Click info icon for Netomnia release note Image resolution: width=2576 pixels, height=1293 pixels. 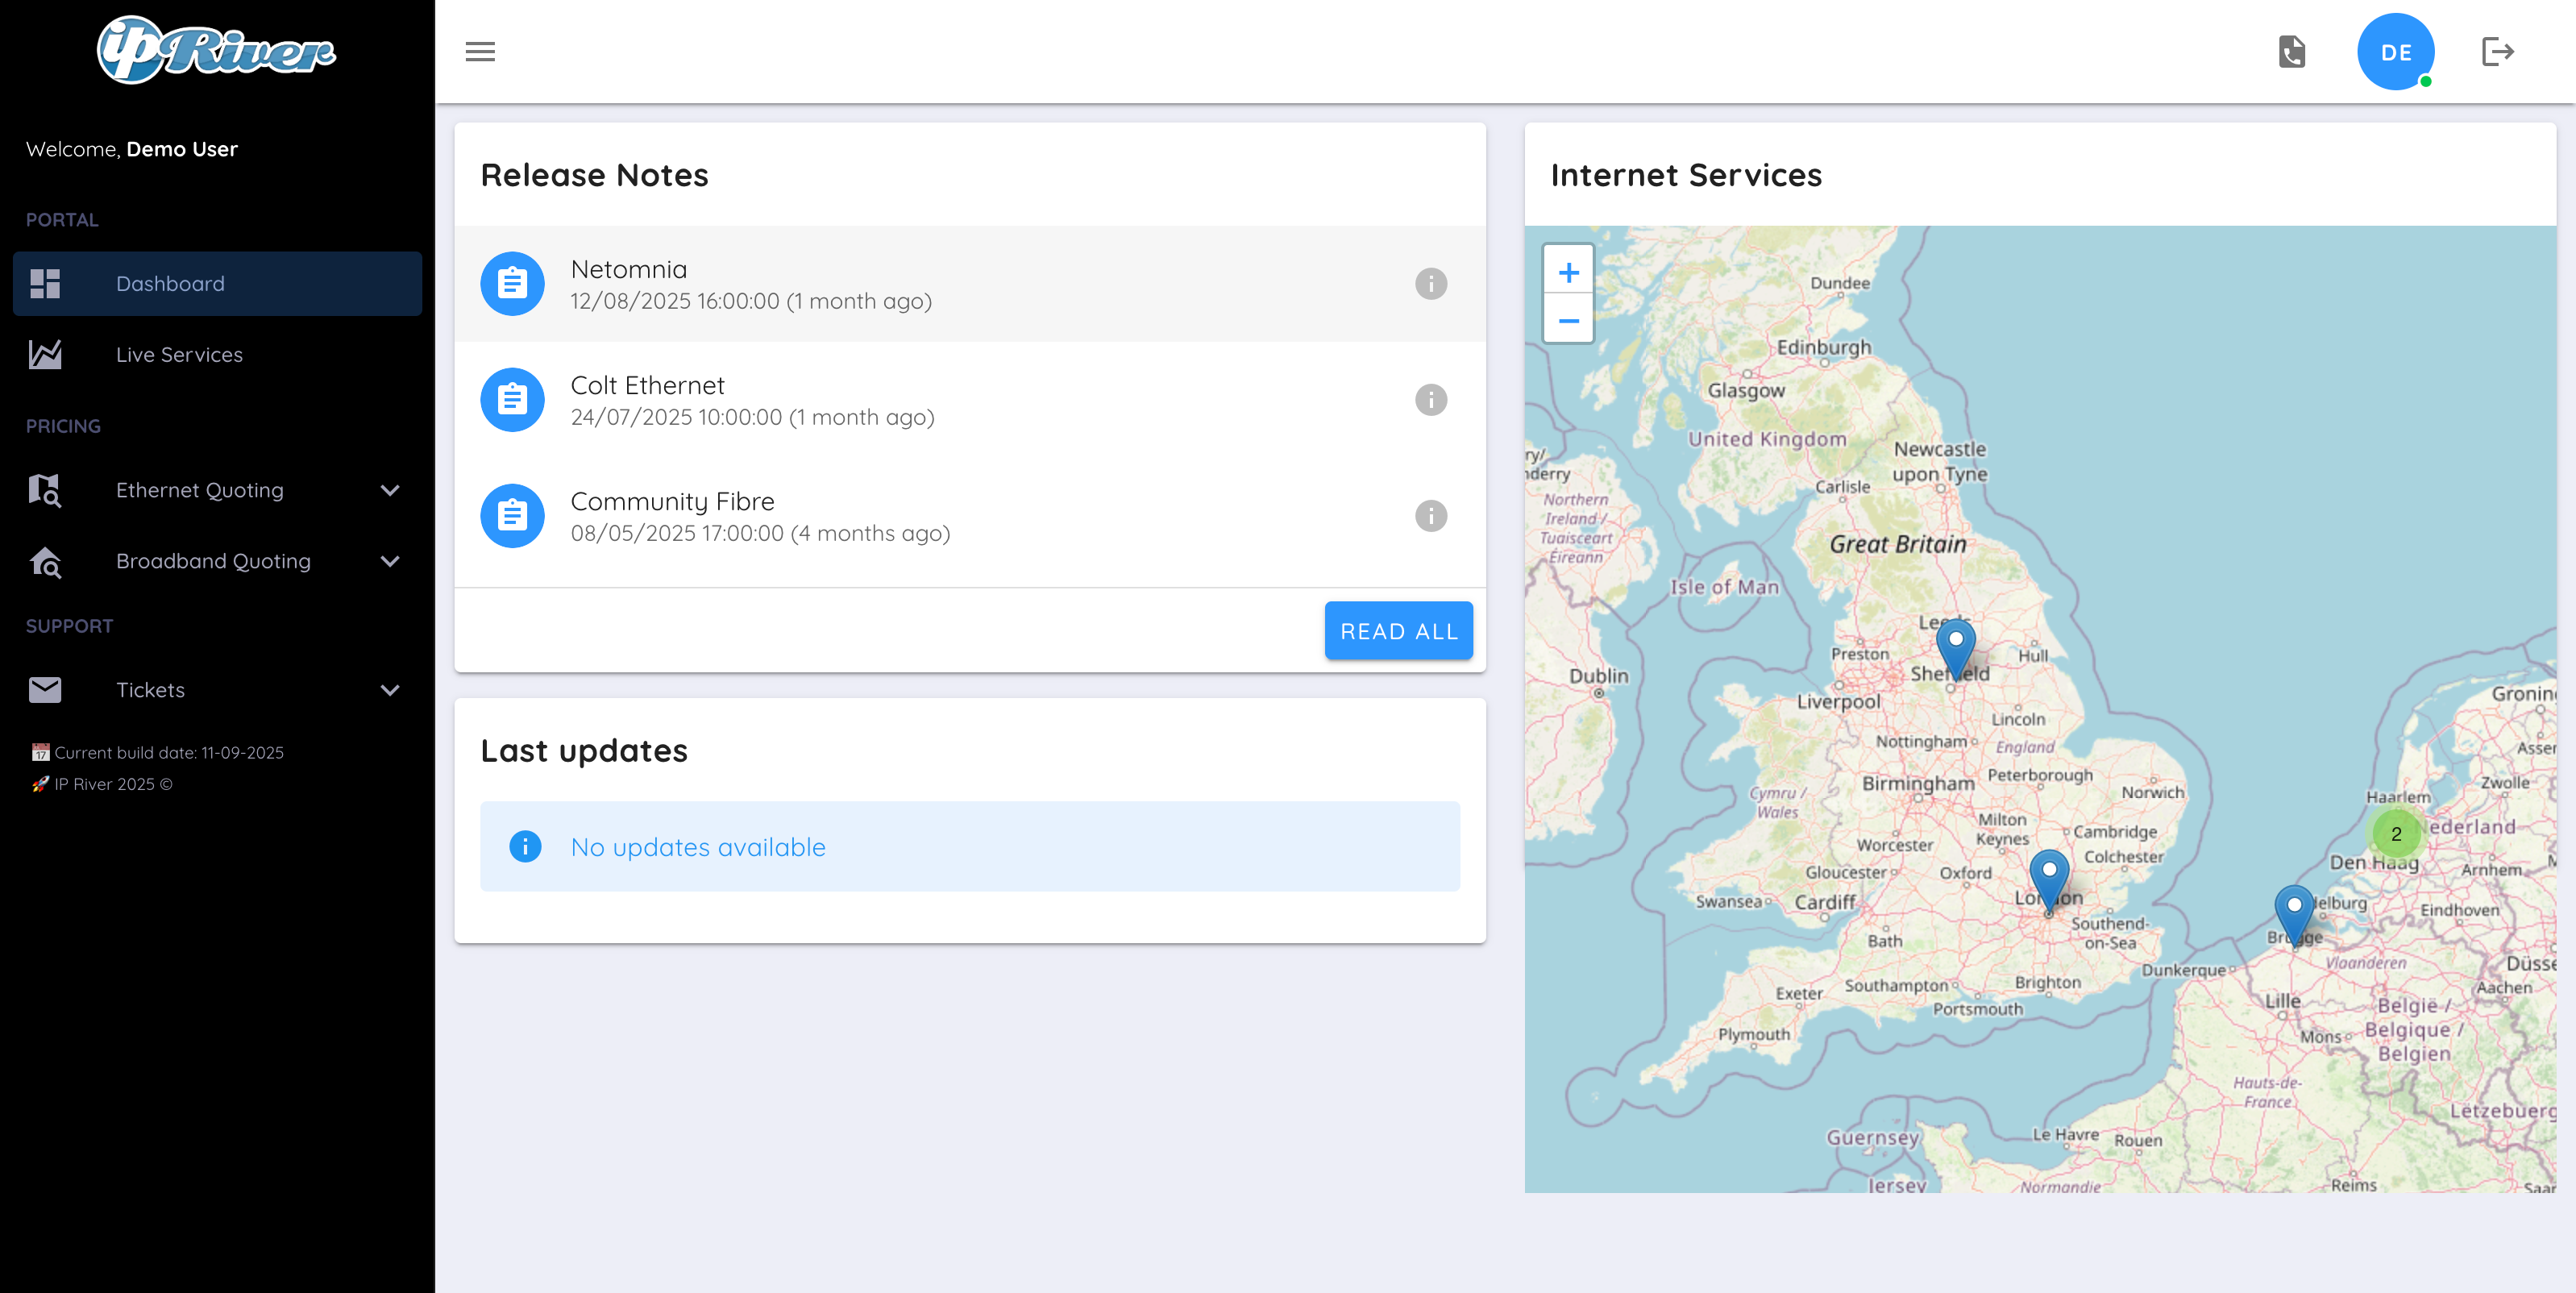pyautogui.click(x=1430, y=284)
